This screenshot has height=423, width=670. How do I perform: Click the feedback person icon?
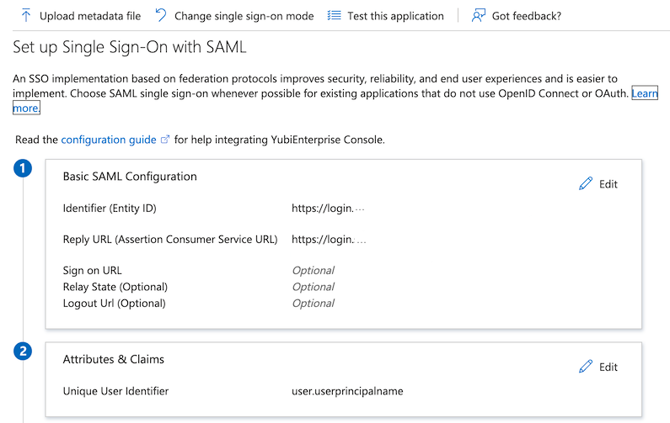479,16
